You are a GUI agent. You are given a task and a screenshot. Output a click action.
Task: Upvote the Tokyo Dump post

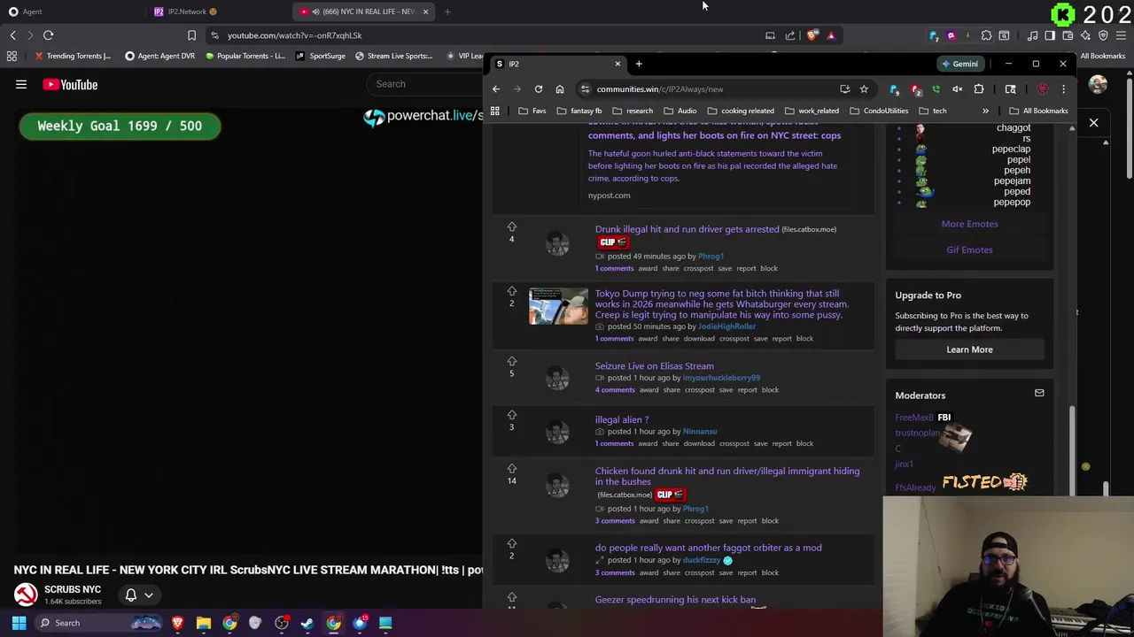click(511, 291)
